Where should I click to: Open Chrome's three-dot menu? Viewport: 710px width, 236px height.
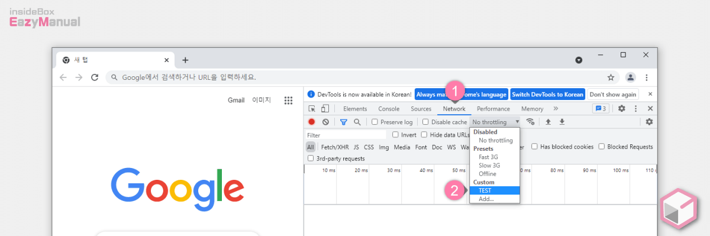[646, 77]
